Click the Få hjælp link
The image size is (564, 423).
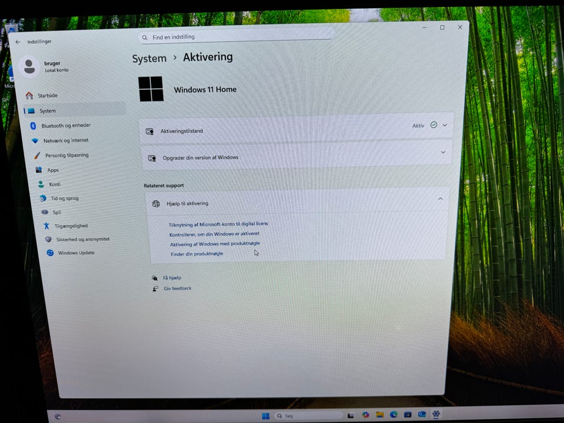[172, 278]
